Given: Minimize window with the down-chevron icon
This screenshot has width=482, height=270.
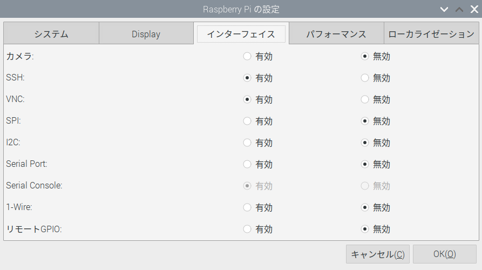Looking at the screenshot, I should (x=444, y=10).
